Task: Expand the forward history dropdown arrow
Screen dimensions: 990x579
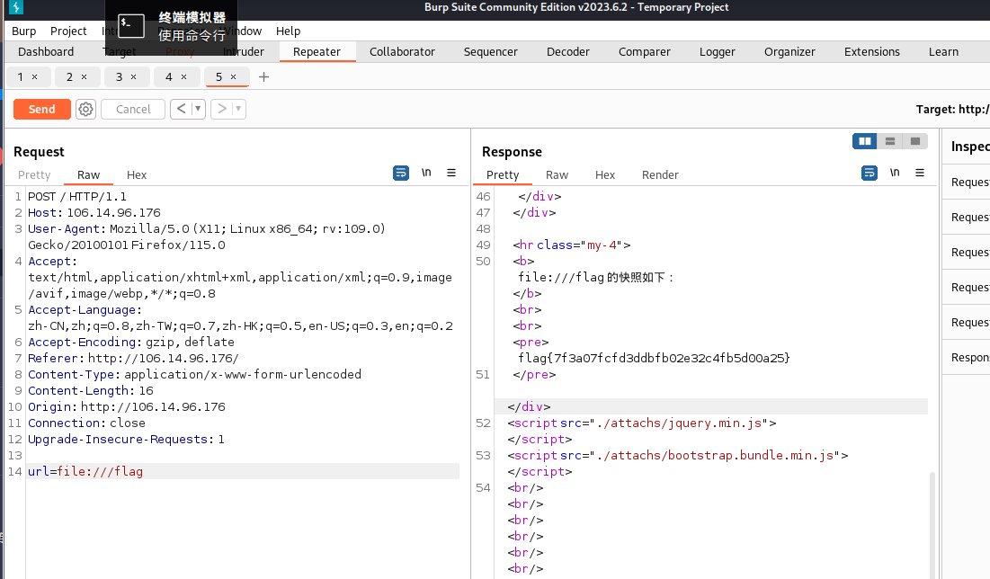Action: click(238, 109)
